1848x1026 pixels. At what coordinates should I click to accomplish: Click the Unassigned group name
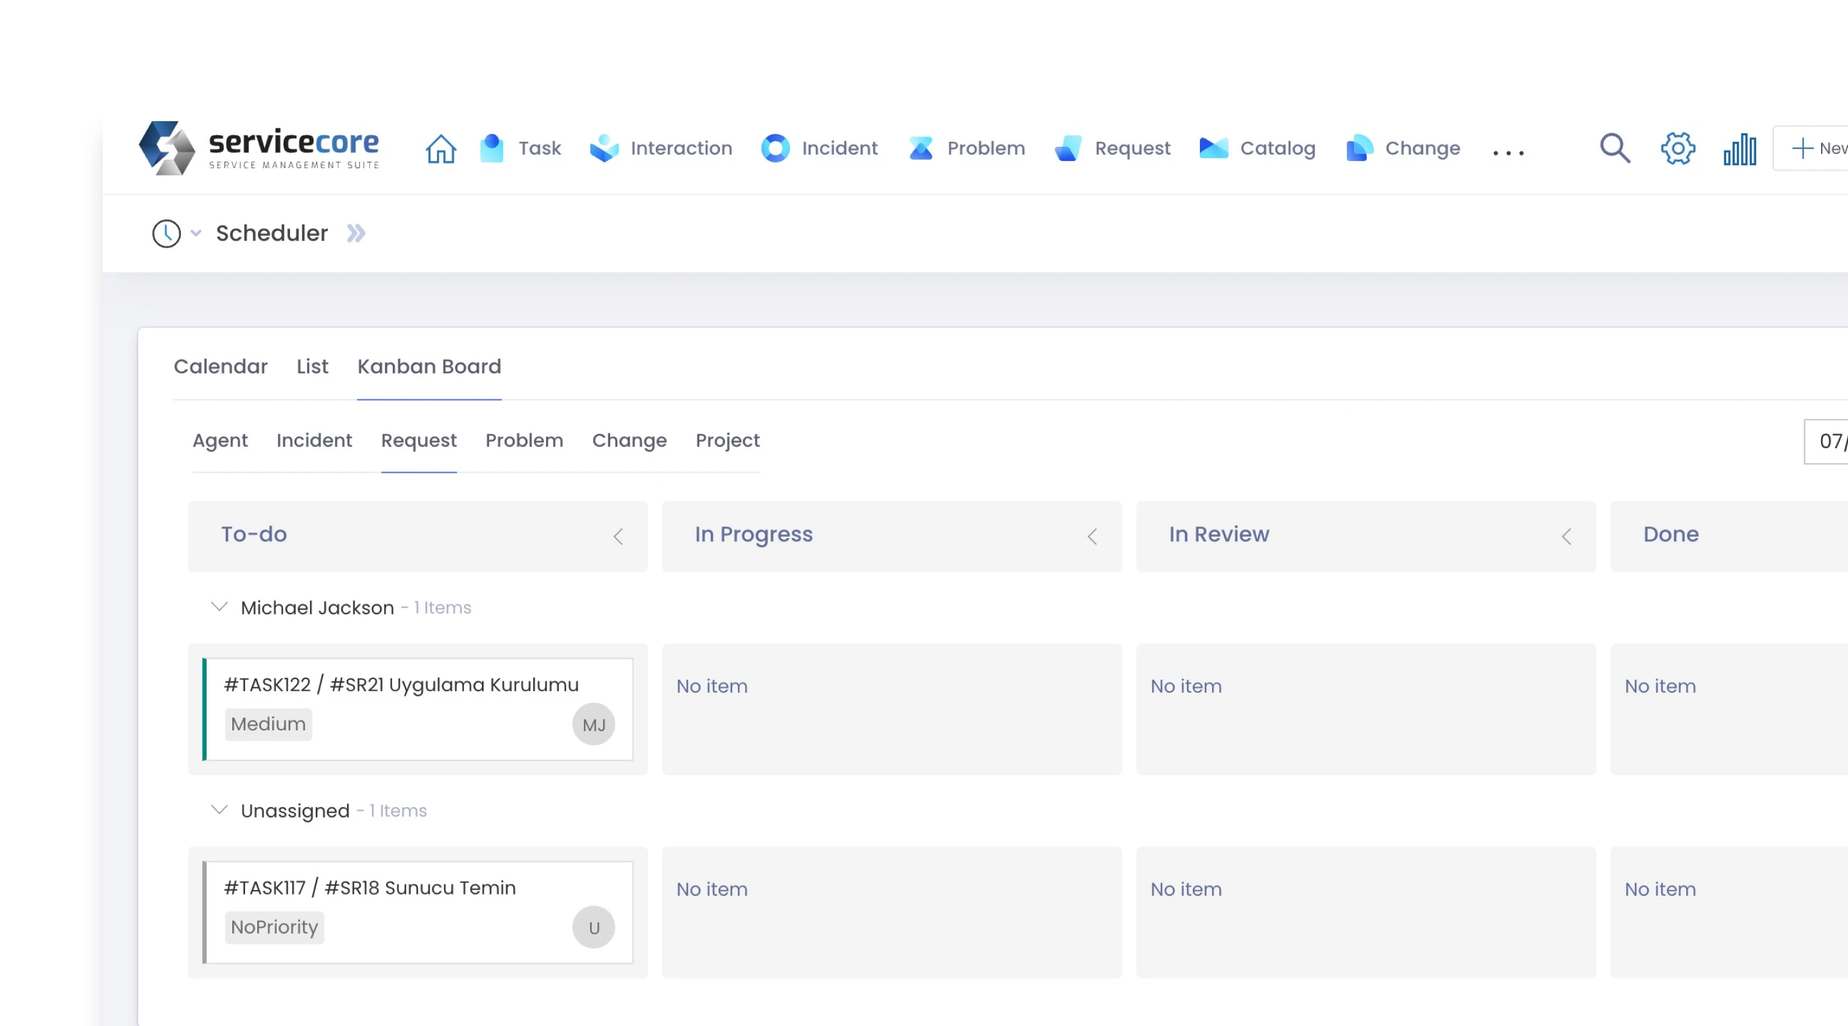point(295,811)
